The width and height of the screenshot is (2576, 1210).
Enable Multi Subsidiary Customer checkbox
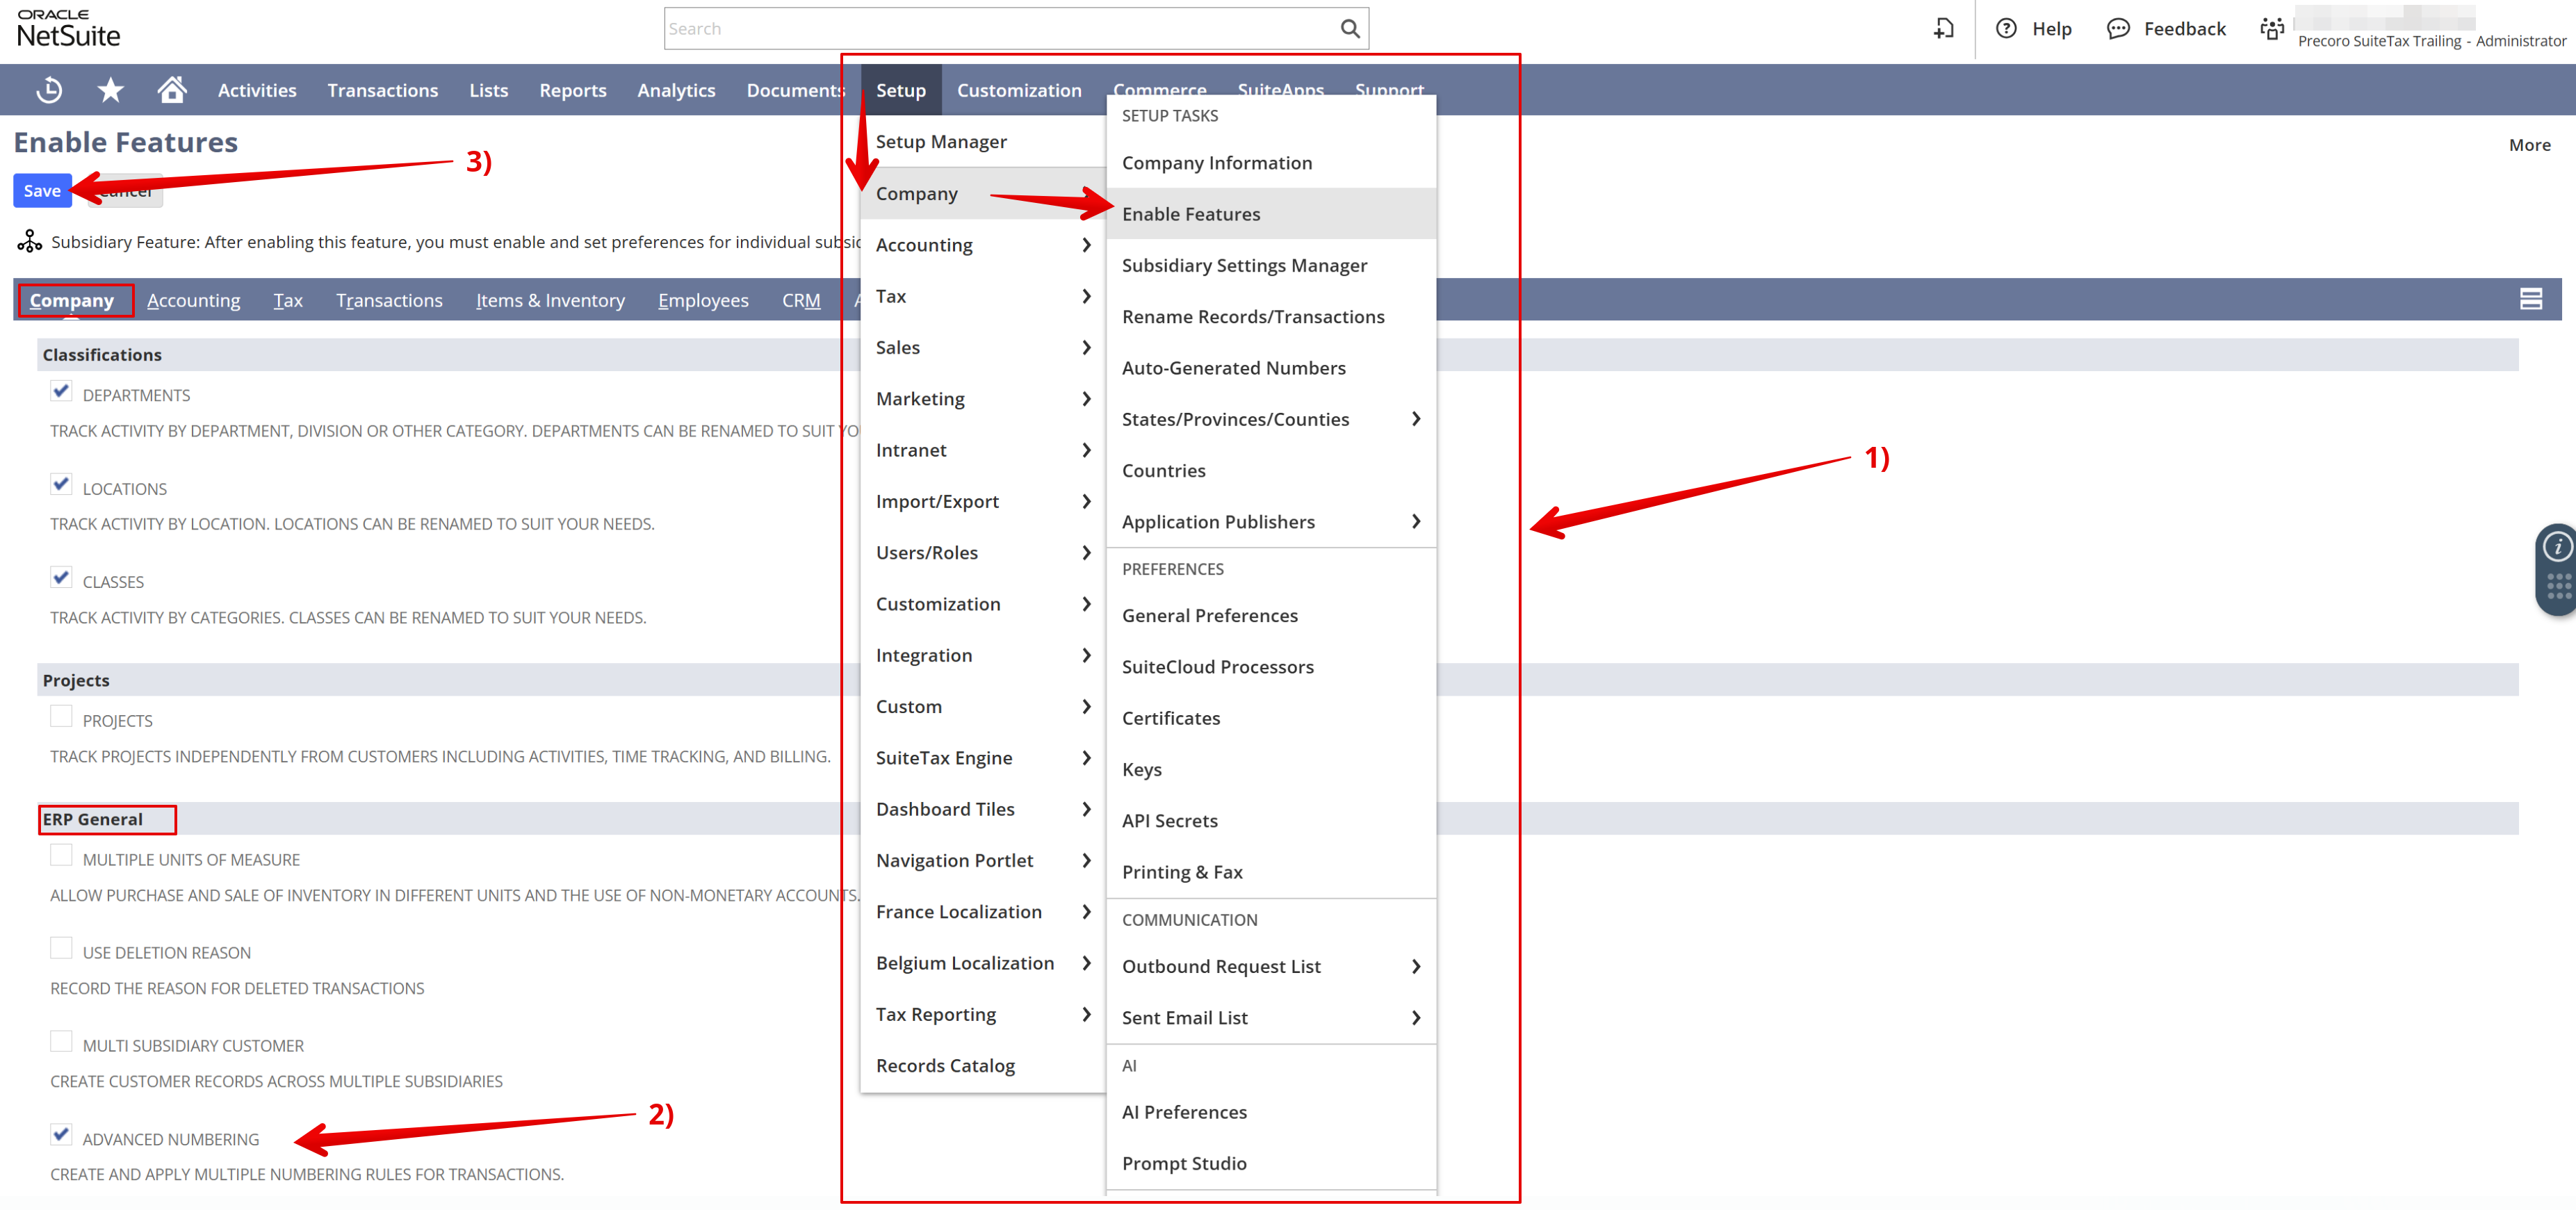(x=61, y=1042)
